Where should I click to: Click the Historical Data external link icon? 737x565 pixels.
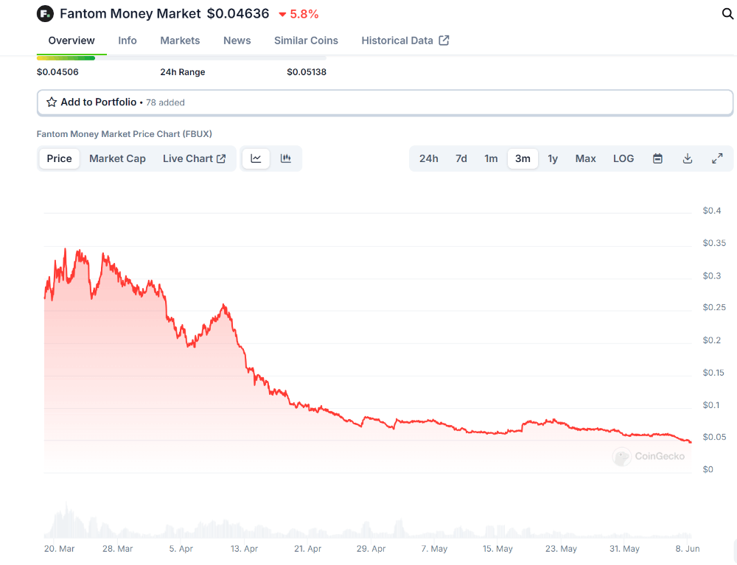point(444,41)
